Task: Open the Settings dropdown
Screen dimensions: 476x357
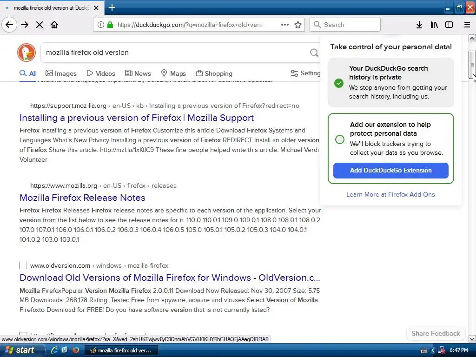Action: pos(305,73)
